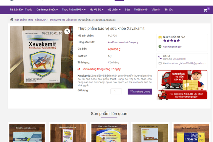Follow Sản phẩm breadcrumb link
This screenshot has width=213, height=142.
(x=20, y=20)
